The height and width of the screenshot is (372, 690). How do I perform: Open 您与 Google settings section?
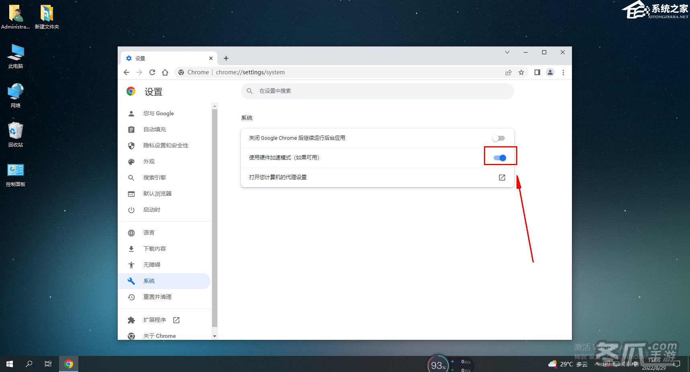tap(164, 113)
